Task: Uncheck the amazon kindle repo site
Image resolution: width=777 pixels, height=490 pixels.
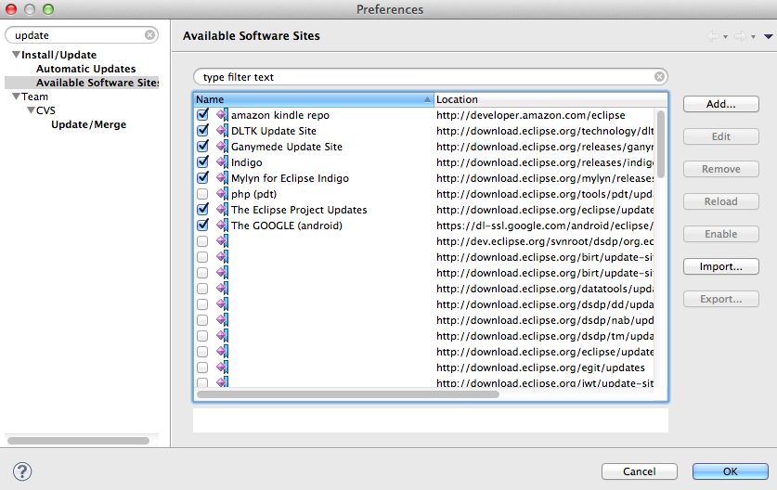Action: point(202,114)
